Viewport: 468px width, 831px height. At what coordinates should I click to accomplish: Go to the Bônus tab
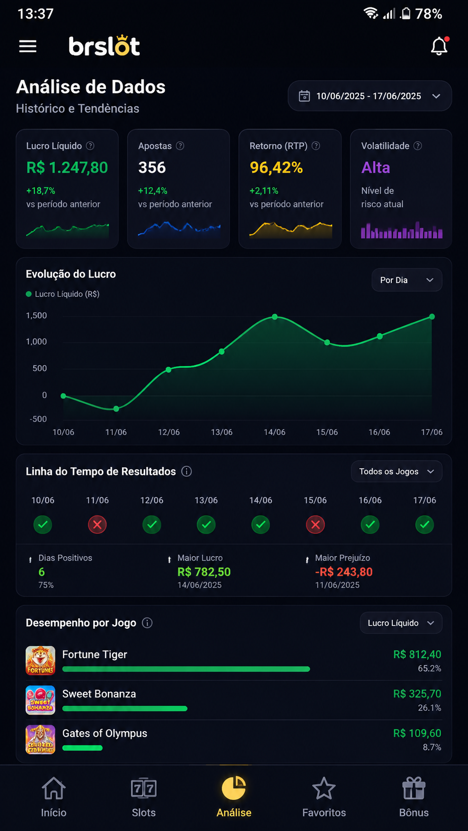point(414,797)
